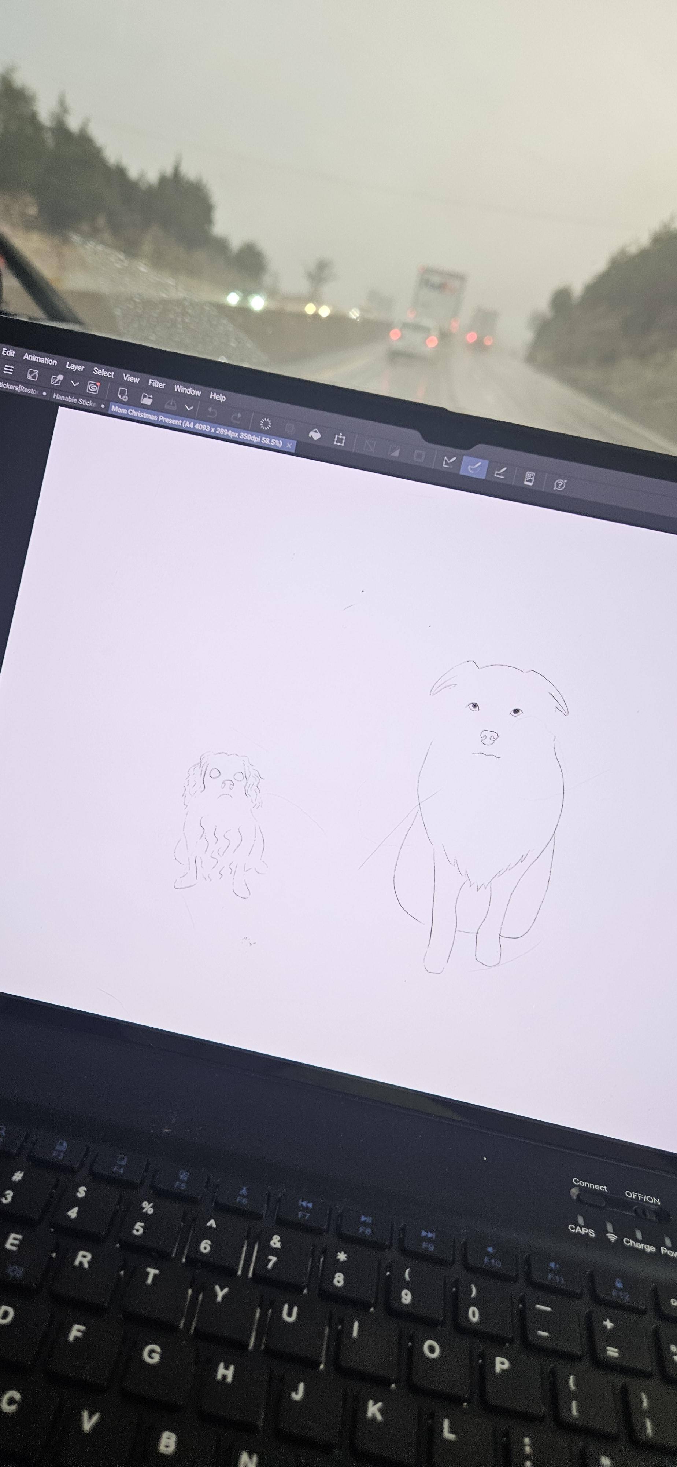Click the Clear (dotted circle) icon
The width and height of the screenshot is (677, 1467).
pos(266,424)
